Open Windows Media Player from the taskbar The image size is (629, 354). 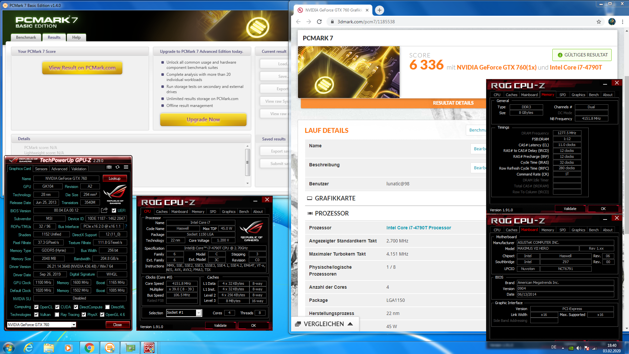pos(68,348)
